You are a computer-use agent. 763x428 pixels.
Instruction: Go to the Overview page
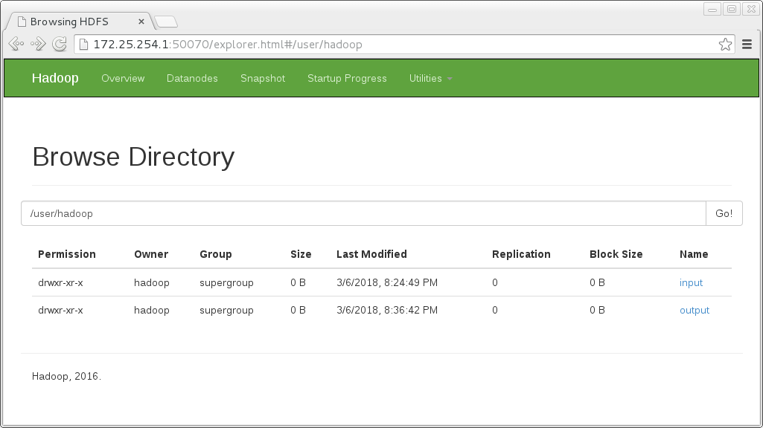click(x=123, y=78)
